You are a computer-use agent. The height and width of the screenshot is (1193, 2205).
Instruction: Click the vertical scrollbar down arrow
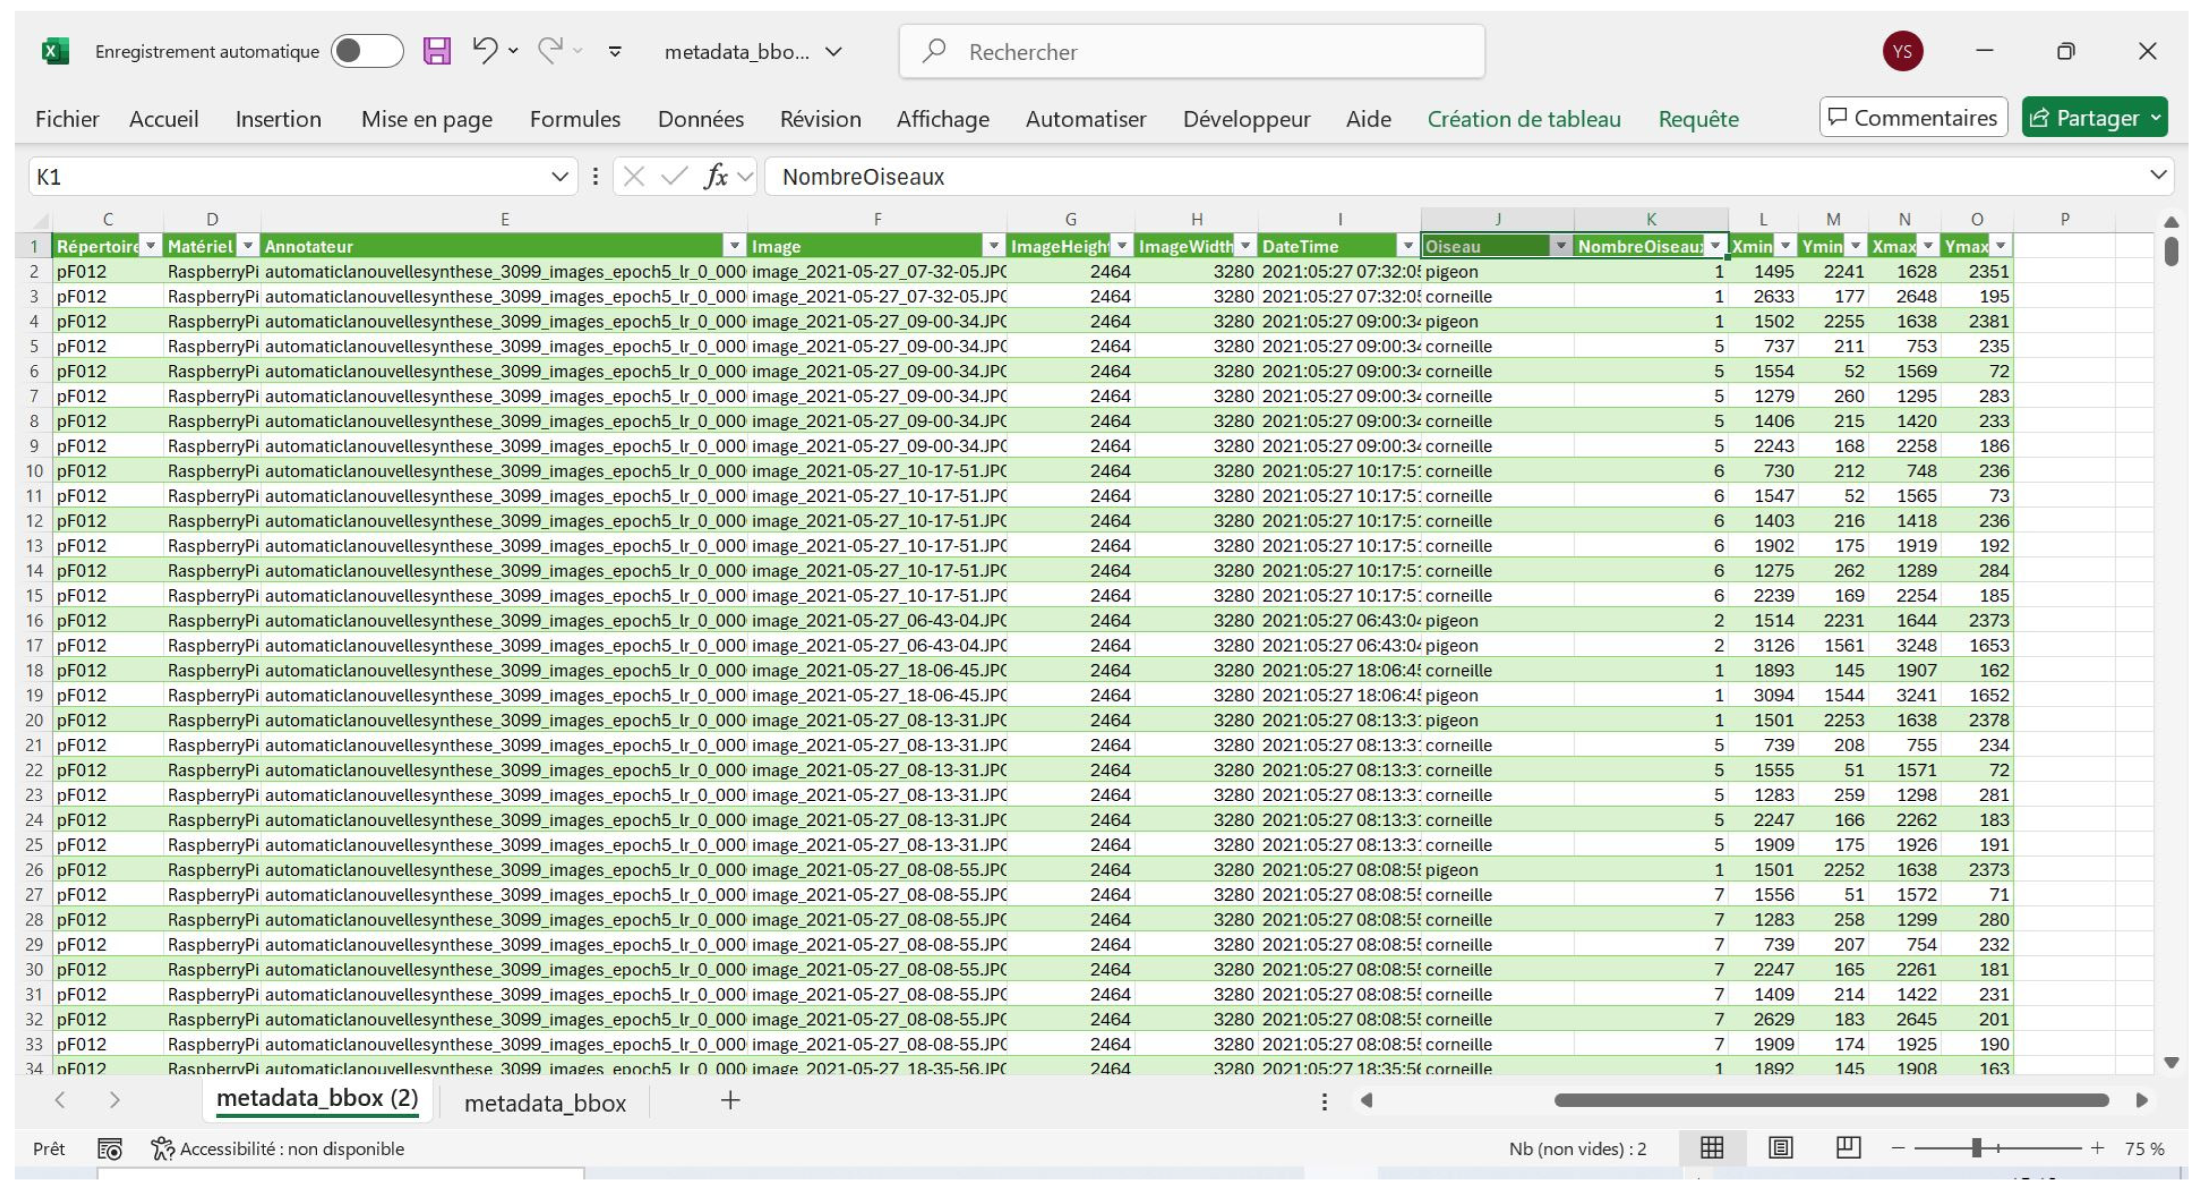(x=2171, y=1063)
